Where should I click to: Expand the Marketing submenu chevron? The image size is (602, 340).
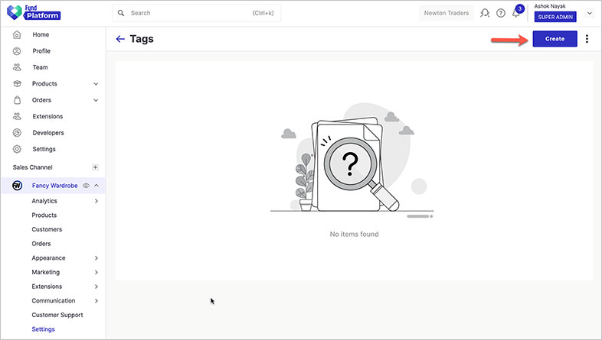click(97, 272)
